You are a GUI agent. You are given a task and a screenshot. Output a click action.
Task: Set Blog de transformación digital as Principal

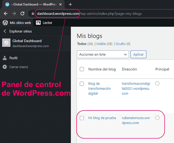click(157, 84)
